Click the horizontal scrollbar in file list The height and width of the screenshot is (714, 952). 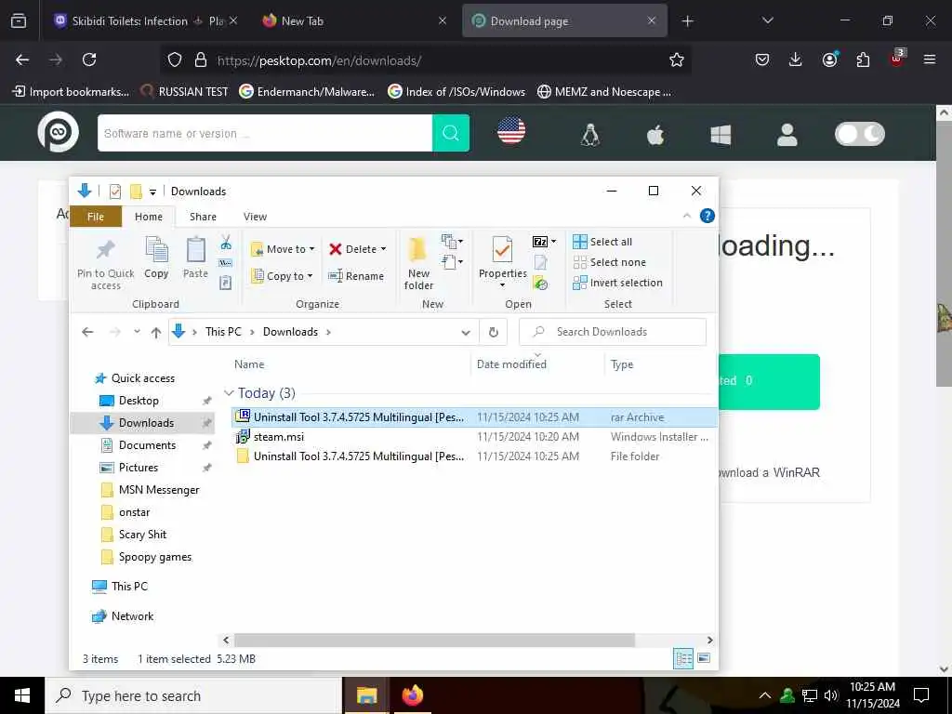tap(434, 640)
